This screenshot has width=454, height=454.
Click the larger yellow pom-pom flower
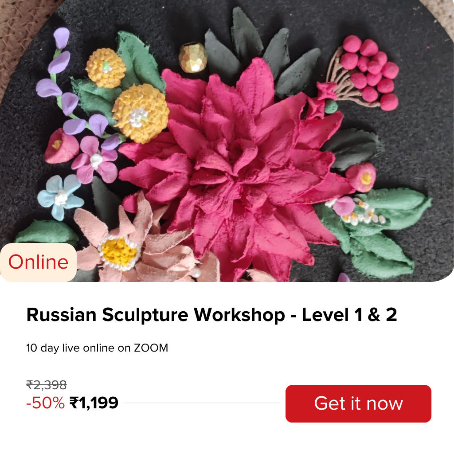click(x=141, y=113)
